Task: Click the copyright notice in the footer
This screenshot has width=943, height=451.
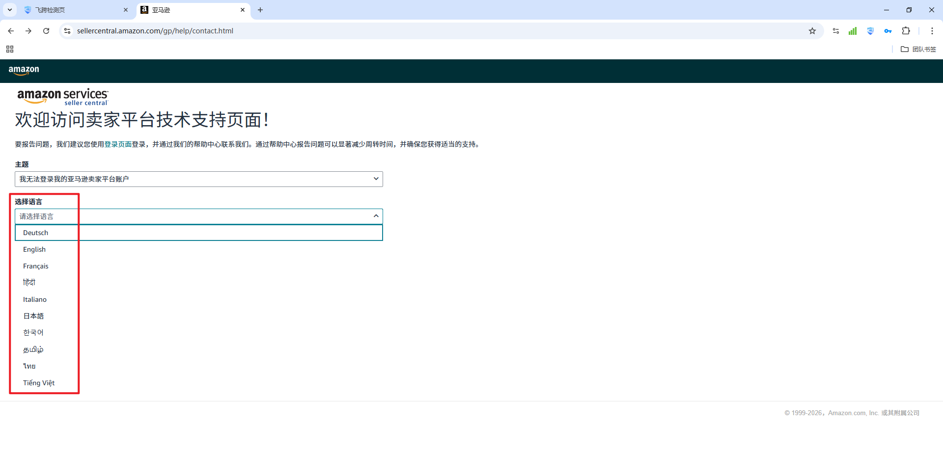Action: 852,413
